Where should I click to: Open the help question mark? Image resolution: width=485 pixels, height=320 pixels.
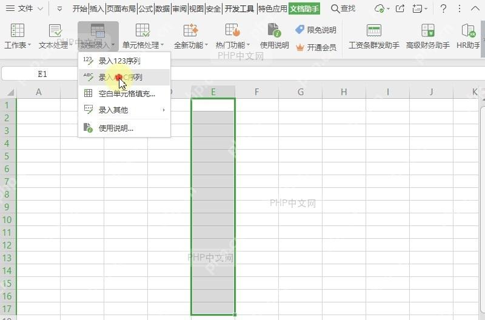point(443,8)
